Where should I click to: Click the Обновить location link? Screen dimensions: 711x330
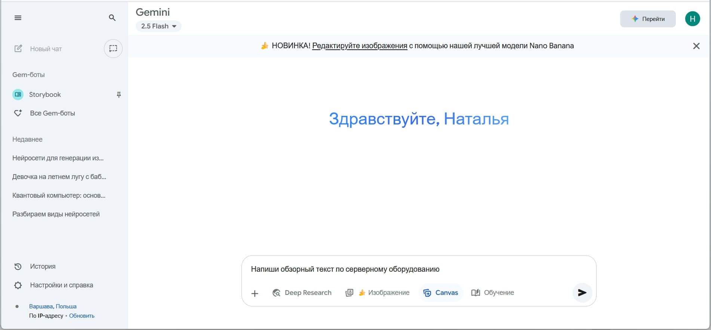(82, 316)
